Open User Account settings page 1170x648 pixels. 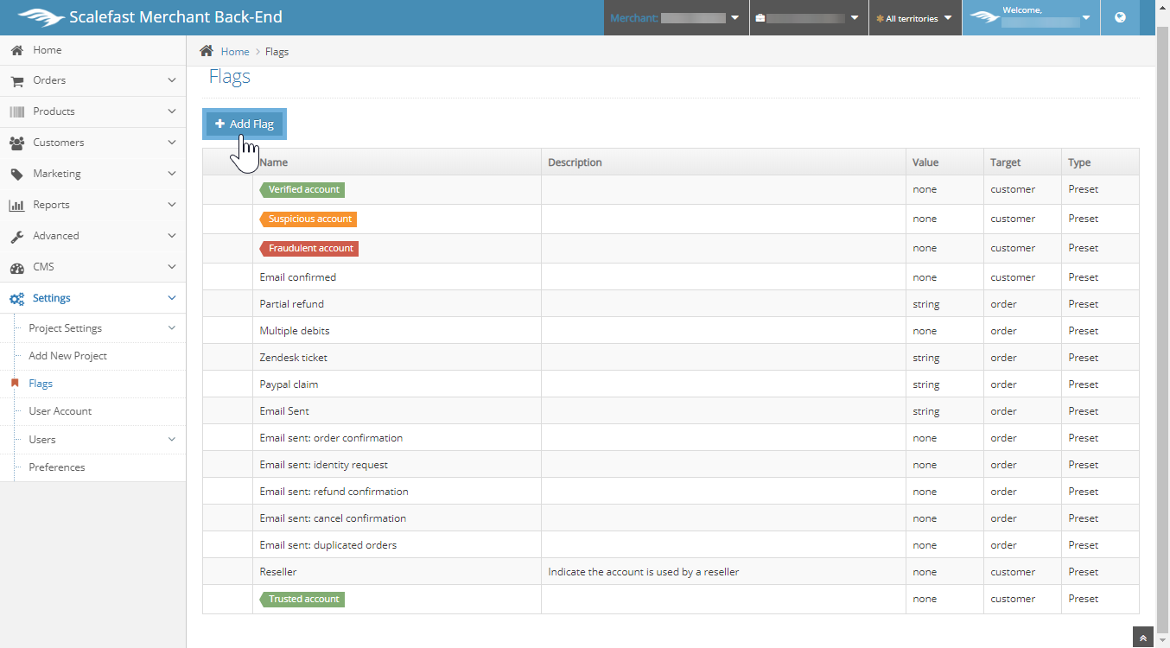60,411
